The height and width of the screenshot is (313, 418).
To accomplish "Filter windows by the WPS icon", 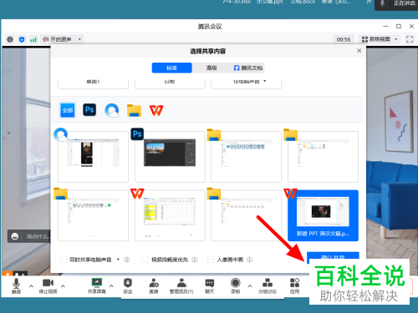I will tap(156, 110).
